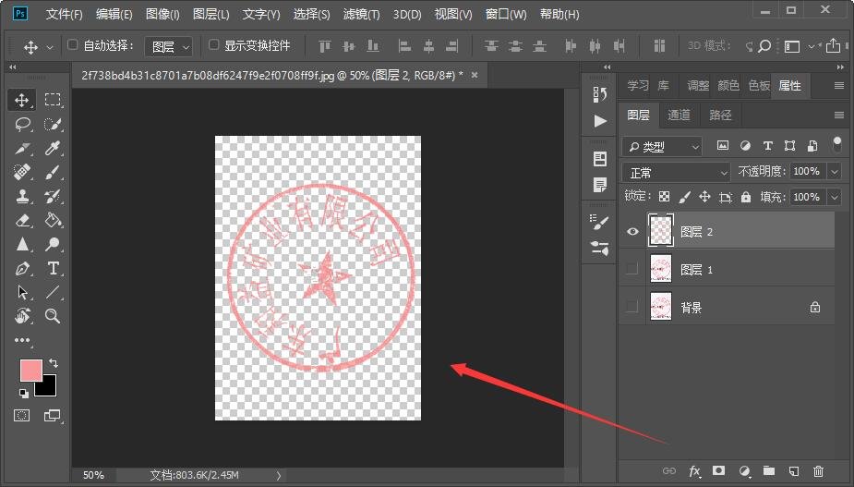The height and width of the screenshot is (487, 854).
Task: Enable 自动选择 checkbox
Action: 72,44
